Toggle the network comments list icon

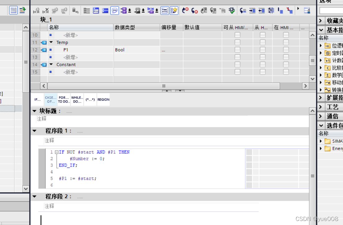click(x=165, y=10)
